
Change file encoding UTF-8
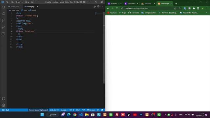click(72, 110)
